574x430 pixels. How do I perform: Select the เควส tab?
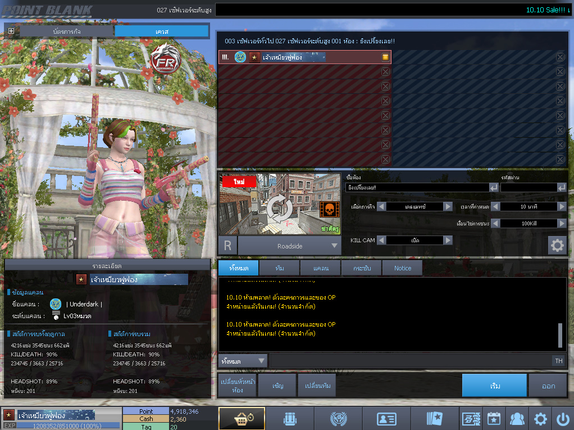[x=162, y=31]
